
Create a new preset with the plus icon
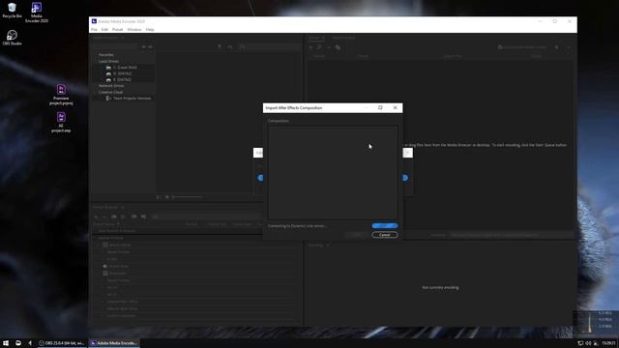pos(96,217)
